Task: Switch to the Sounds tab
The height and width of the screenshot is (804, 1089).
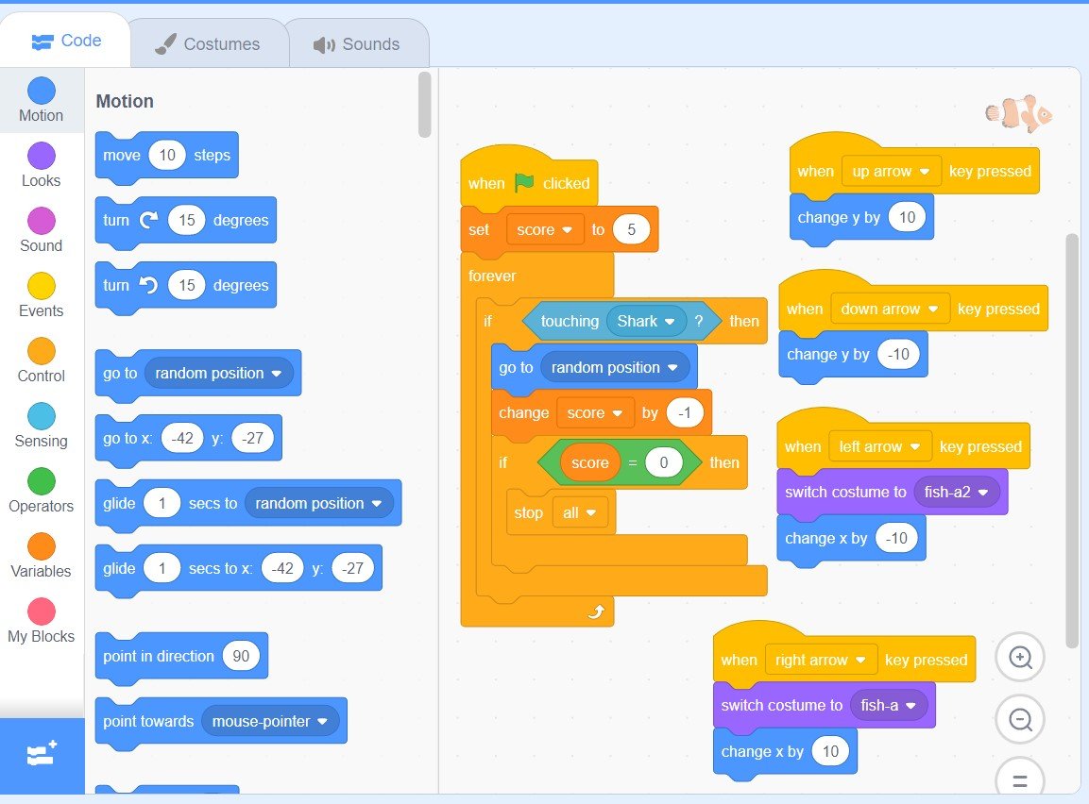Action: click(x=357, y=44)
